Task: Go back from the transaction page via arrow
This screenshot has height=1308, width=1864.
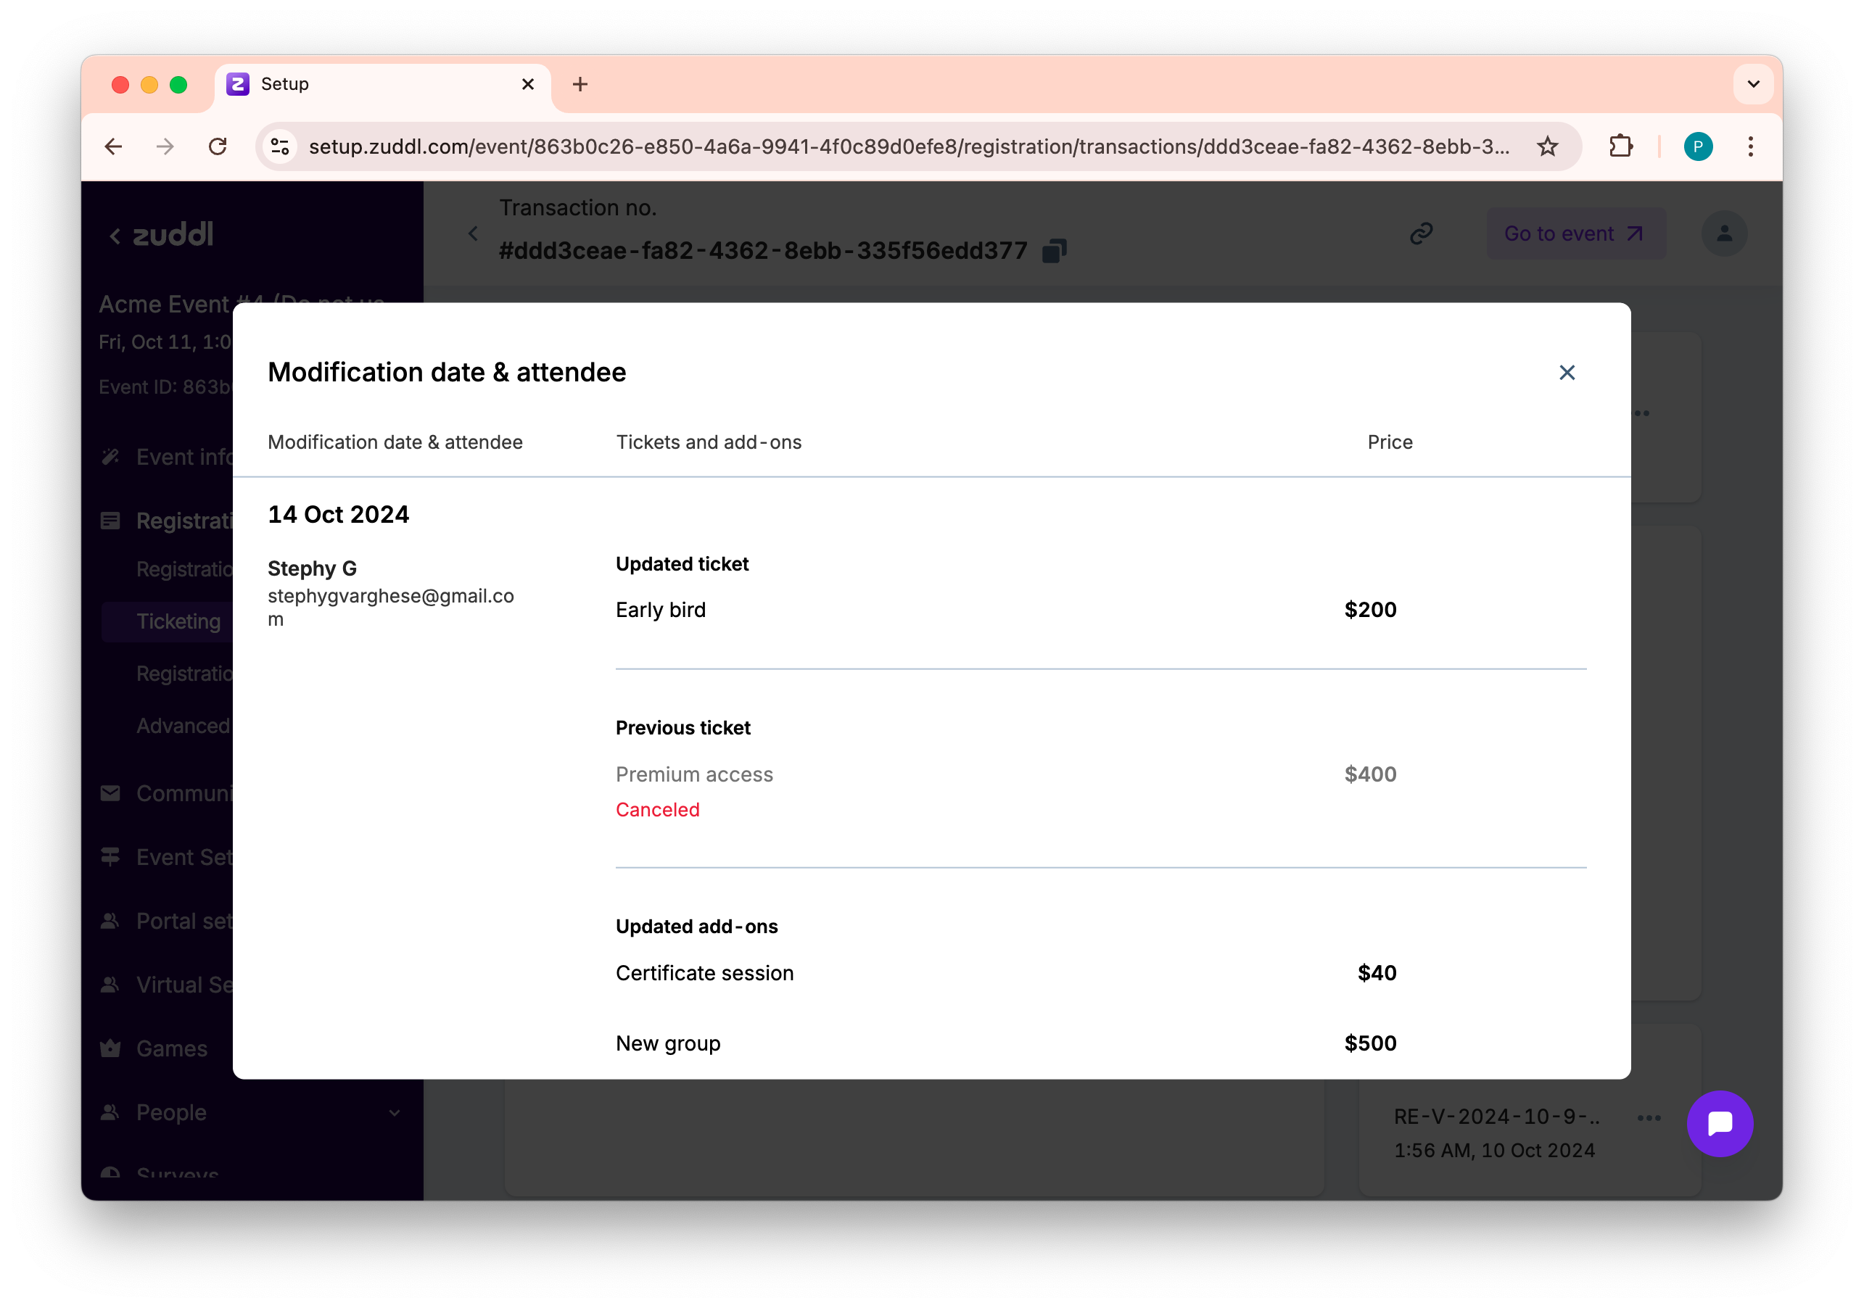Action: click(x=474, y=233)
